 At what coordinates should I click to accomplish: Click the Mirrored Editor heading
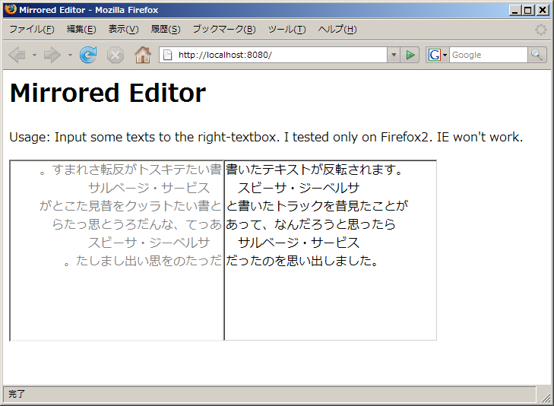point(108,93)
